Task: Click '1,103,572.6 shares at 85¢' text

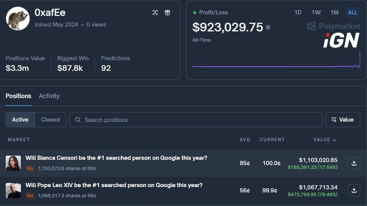Action: (67, 169)
